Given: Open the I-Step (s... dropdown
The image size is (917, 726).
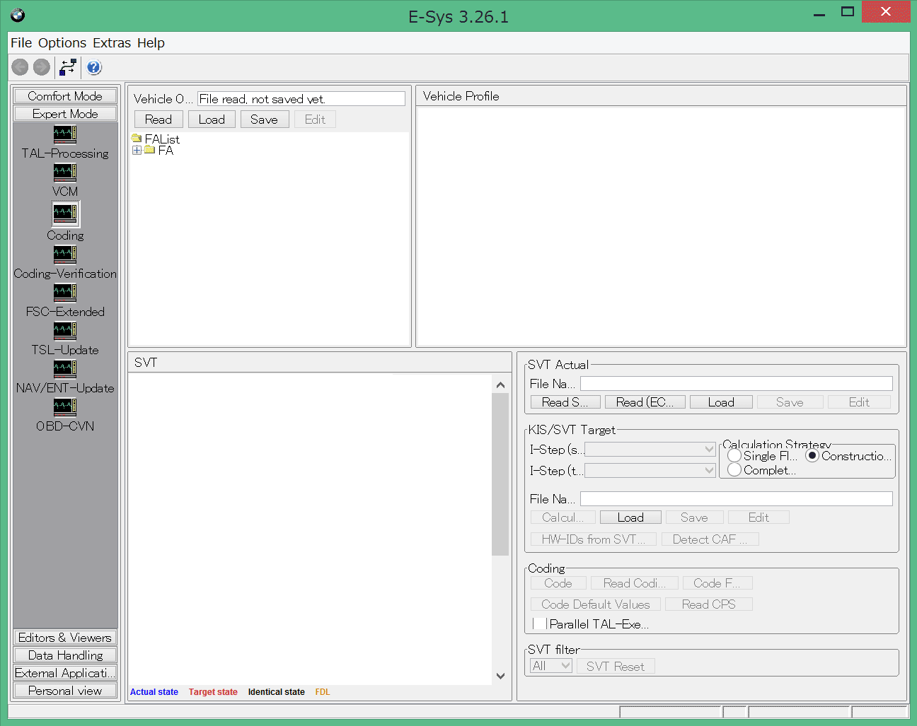Looking at the screenshot, I should [650, 450].
